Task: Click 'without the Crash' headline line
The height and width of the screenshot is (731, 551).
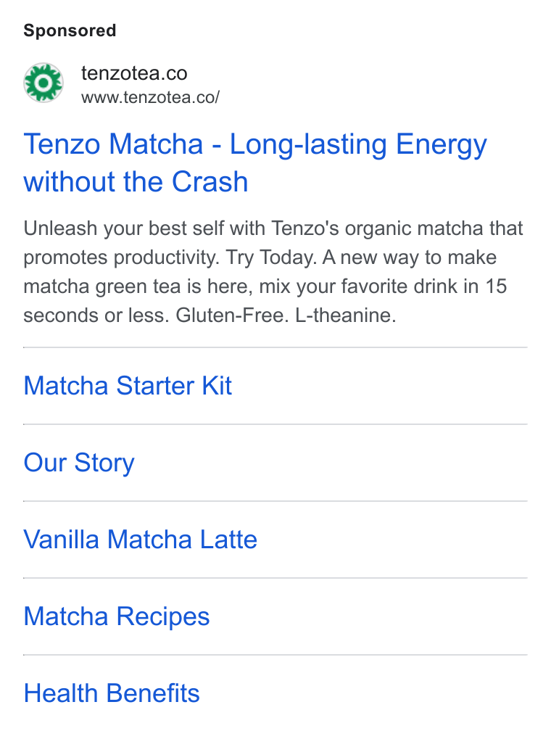Action: click(x=136, y=181)
